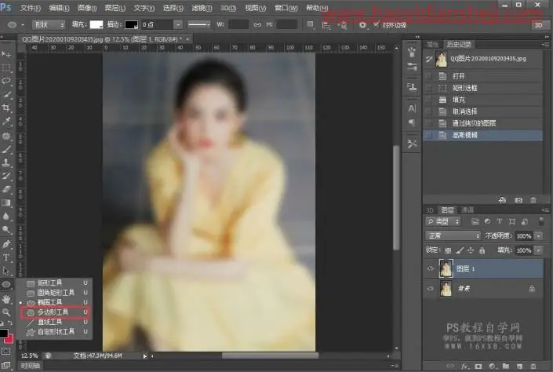Select the Lasso tool
The width and height of the screenshot is (553, 372).
[x=6, y=81]
